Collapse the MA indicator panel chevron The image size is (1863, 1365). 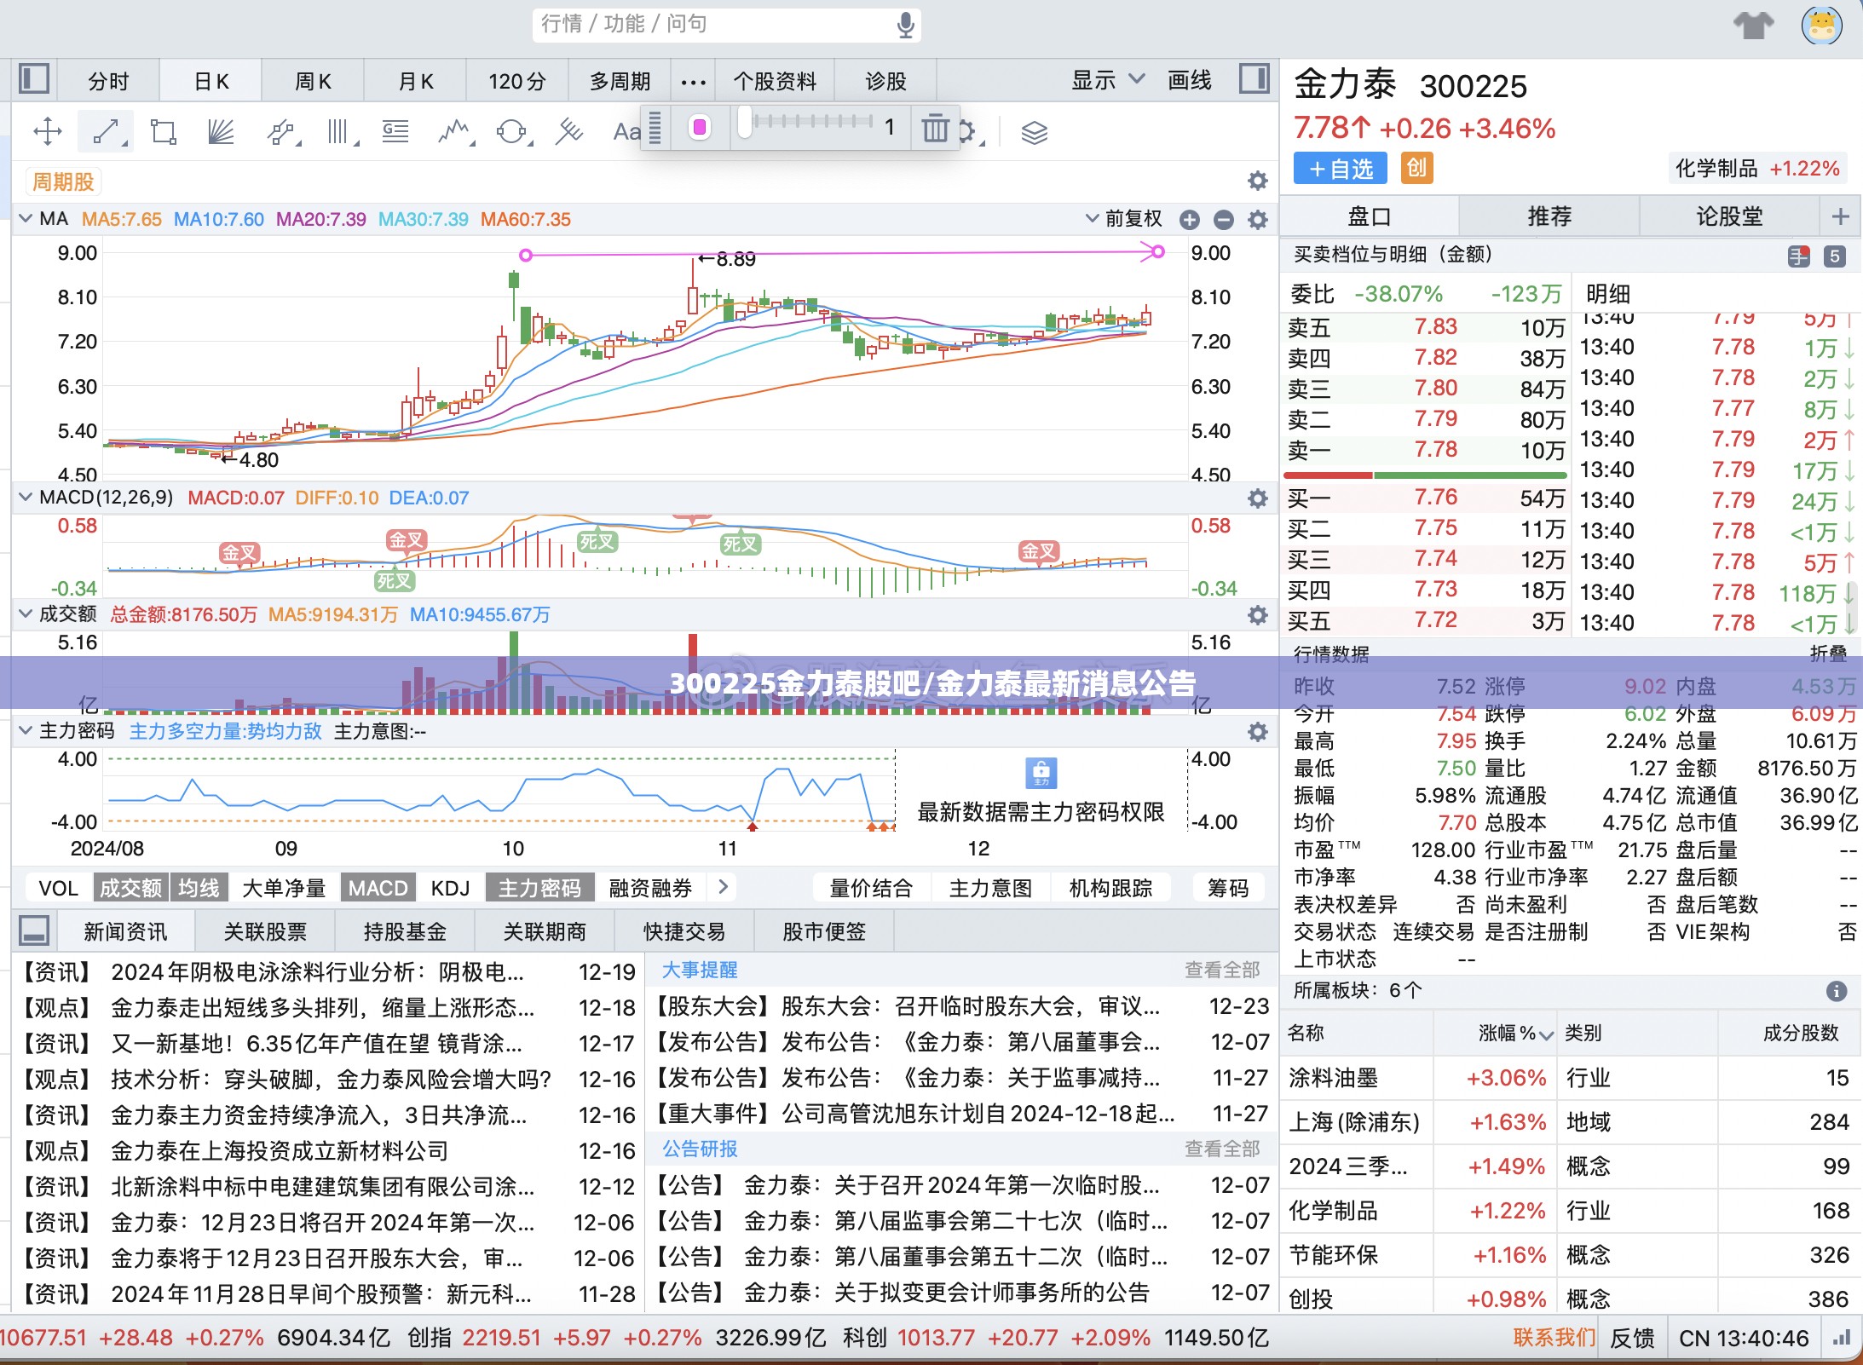pyautogui.click(x=26, y=218)
